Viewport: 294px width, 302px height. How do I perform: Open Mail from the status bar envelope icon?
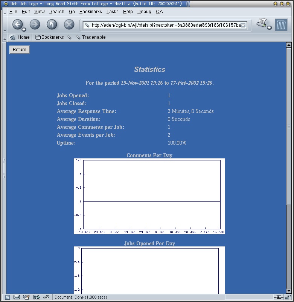[x=17, y=297]
